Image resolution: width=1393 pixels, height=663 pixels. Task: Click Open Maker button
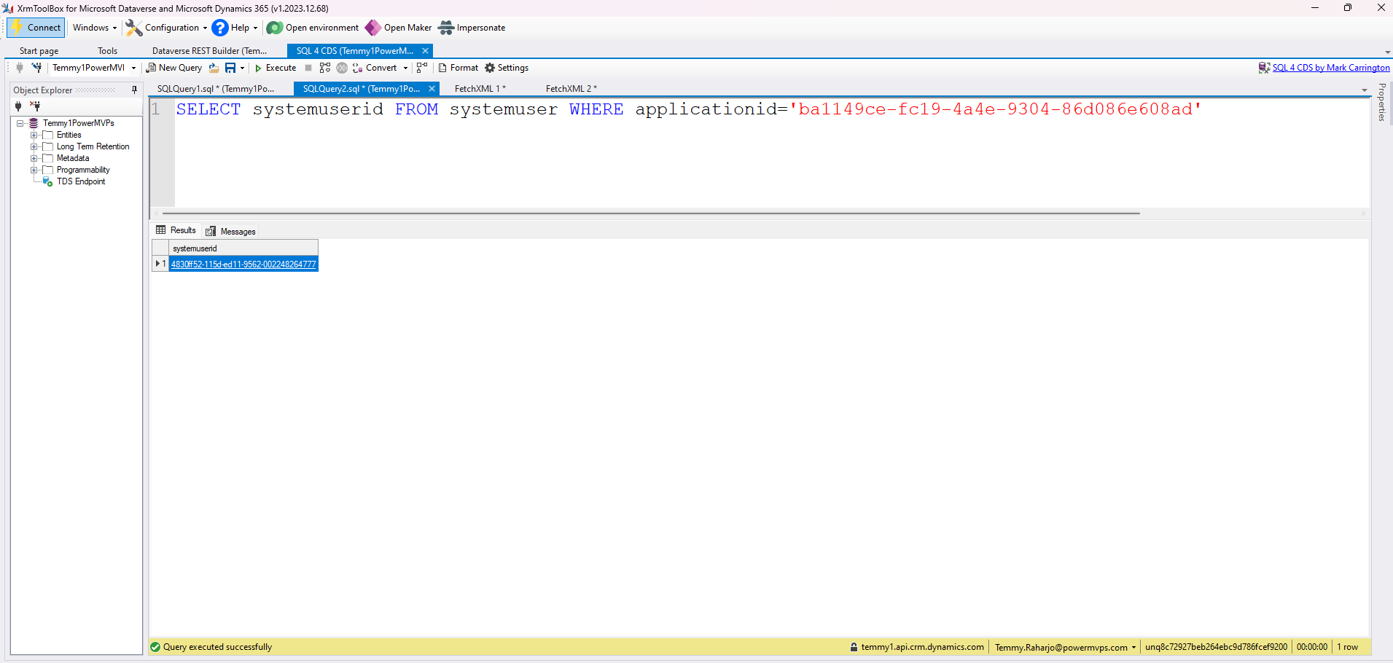399,28
